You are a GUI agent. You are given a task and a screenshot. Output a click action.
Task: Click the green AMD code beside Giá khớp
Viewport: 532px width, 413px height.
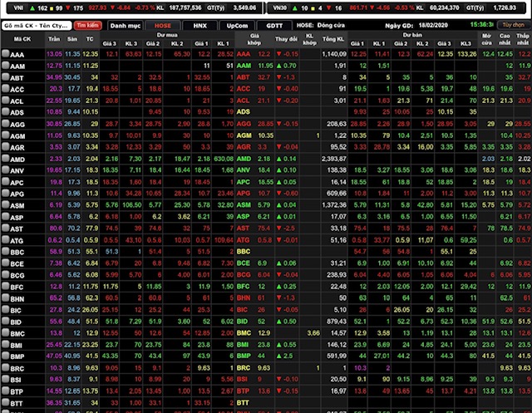(x=244, y=159)
